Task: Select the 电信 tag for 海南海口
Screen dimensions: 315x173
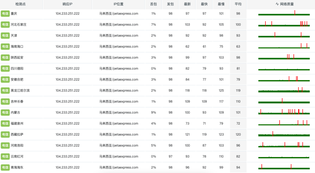Action: (5, 47)
